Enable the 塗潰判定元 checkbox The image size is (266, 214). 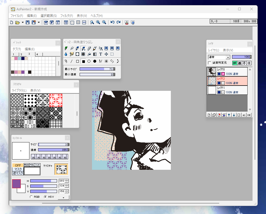(x=209, y=63)
